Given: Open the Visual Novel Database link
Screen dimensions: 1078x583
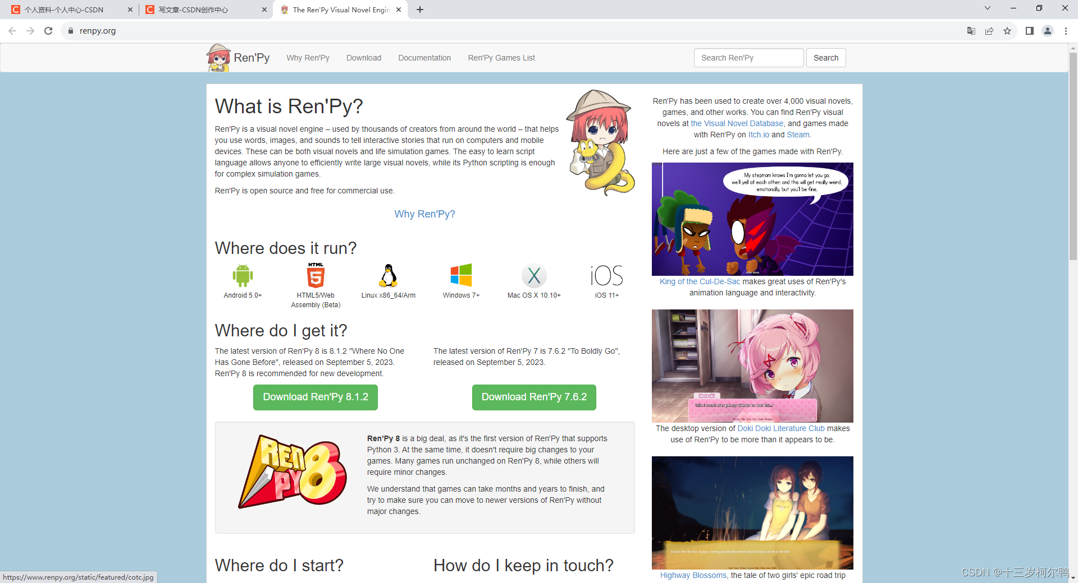Looking at the screenshot, I should point(737,123).
